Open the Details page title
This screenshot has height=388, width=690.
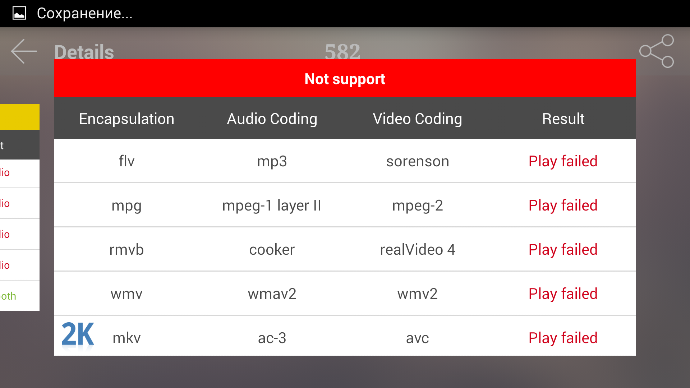[x=84, y=52]
